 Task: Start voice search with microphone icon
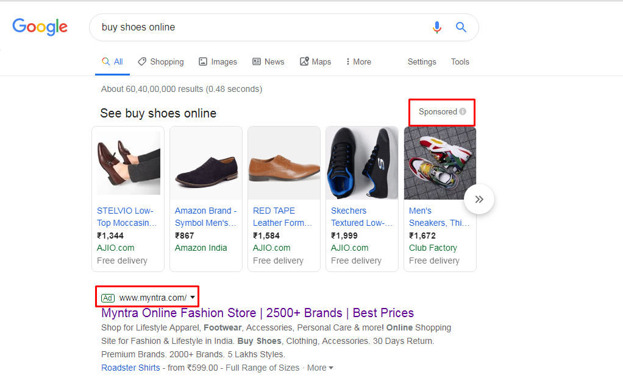(x=437, y=27)
